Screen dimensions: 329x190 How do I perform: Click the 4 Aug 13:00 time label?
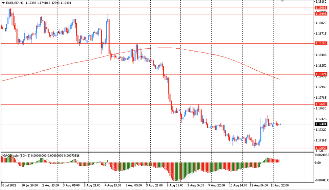coord(113,185)
